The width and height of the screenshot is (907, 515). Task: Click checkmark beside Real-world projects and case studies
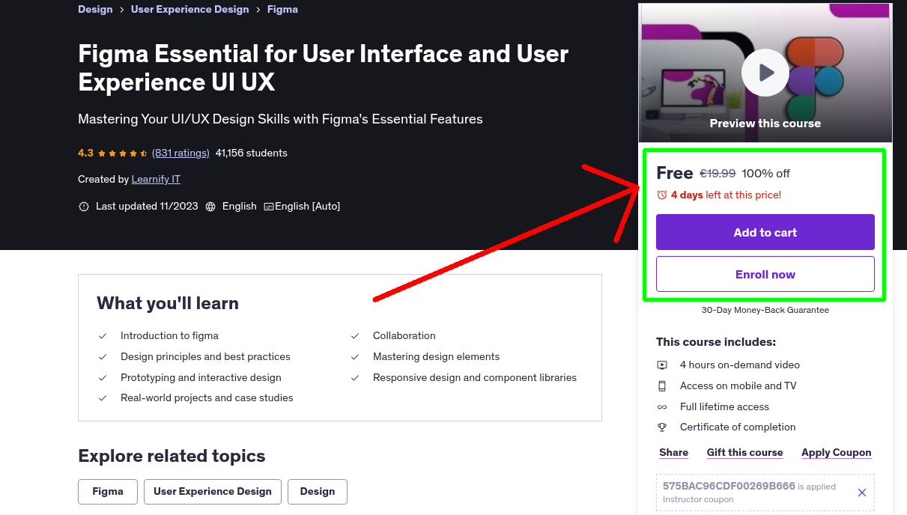(103, 398)
